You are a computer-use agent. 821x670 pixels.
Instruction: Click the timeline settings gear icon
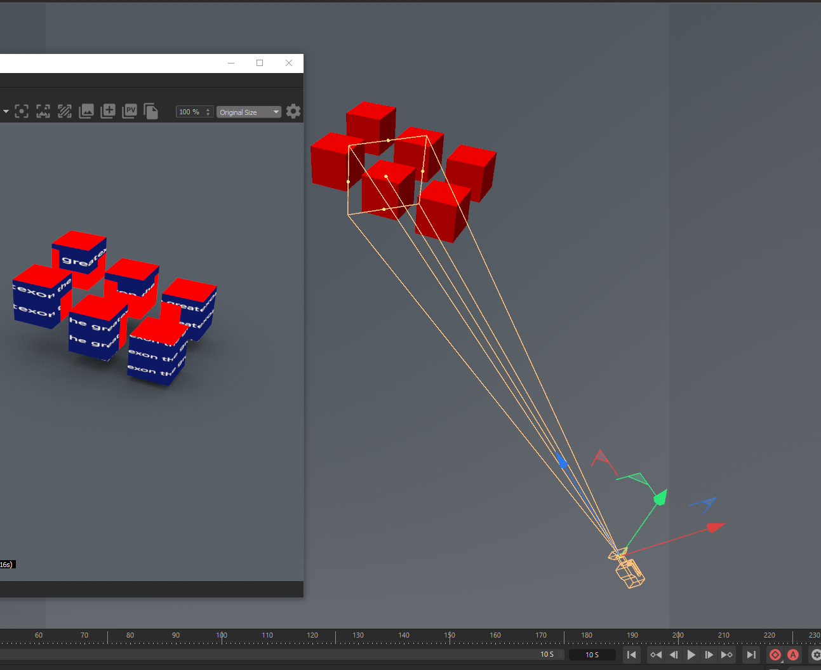click(816, 655)
